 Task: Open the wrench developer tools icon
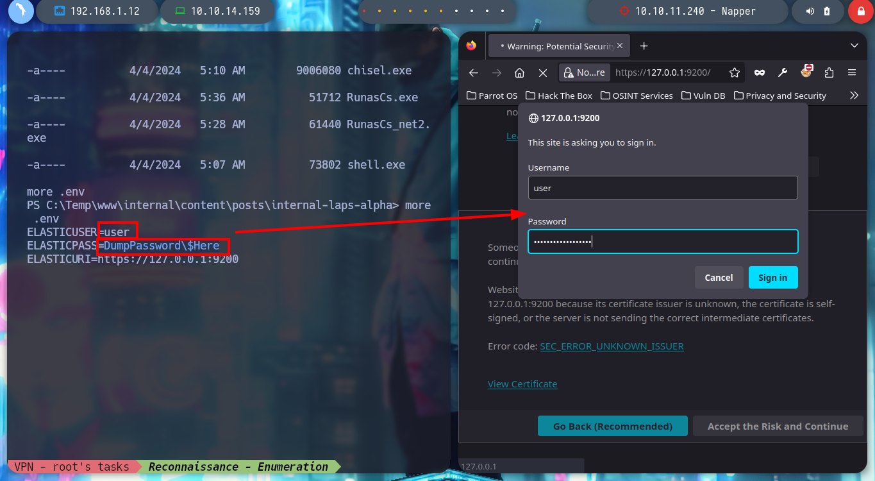(783, 72)
